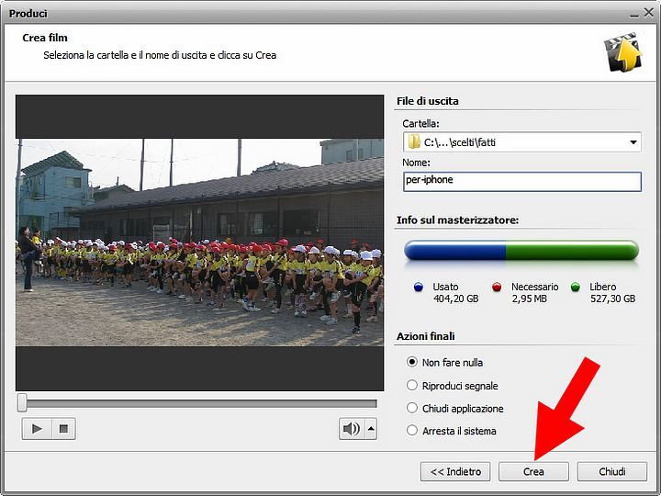This screenshot has height=496, width=661.
Task: Click the Crea button
Action: point(533,471)
